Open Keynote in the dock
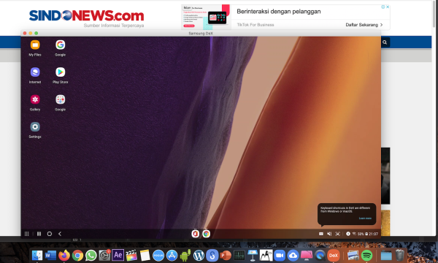 (253, 256)
